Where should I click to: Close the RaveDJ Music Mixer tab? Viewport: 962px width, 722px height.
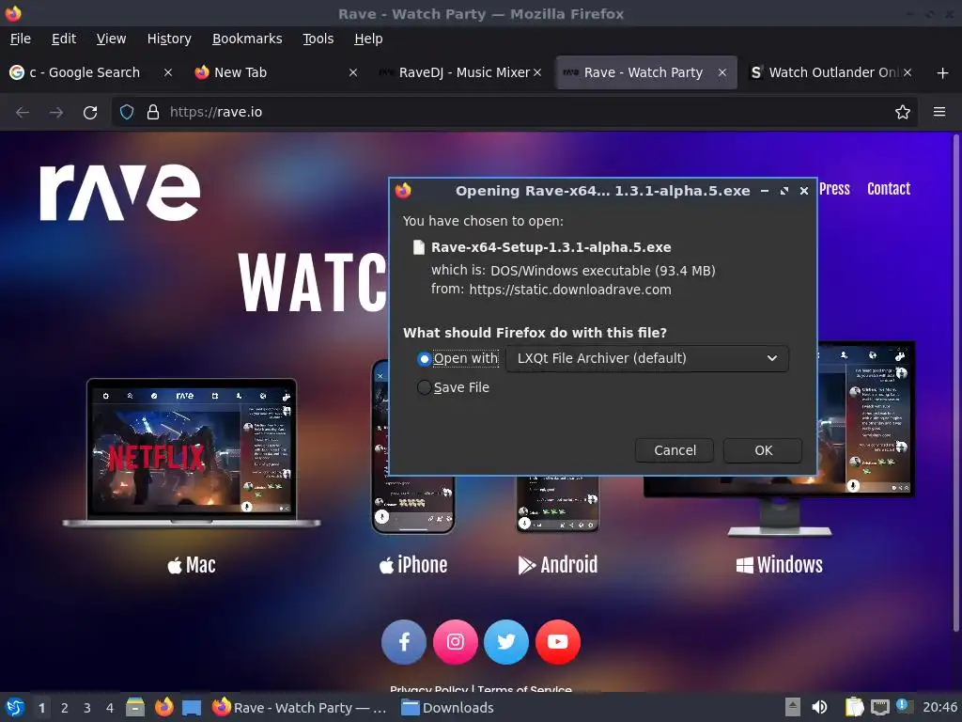537,72
